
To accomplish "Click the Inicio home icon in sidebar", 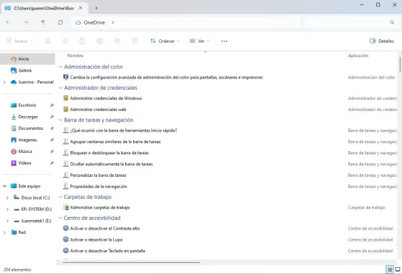I will coord(14,59).
